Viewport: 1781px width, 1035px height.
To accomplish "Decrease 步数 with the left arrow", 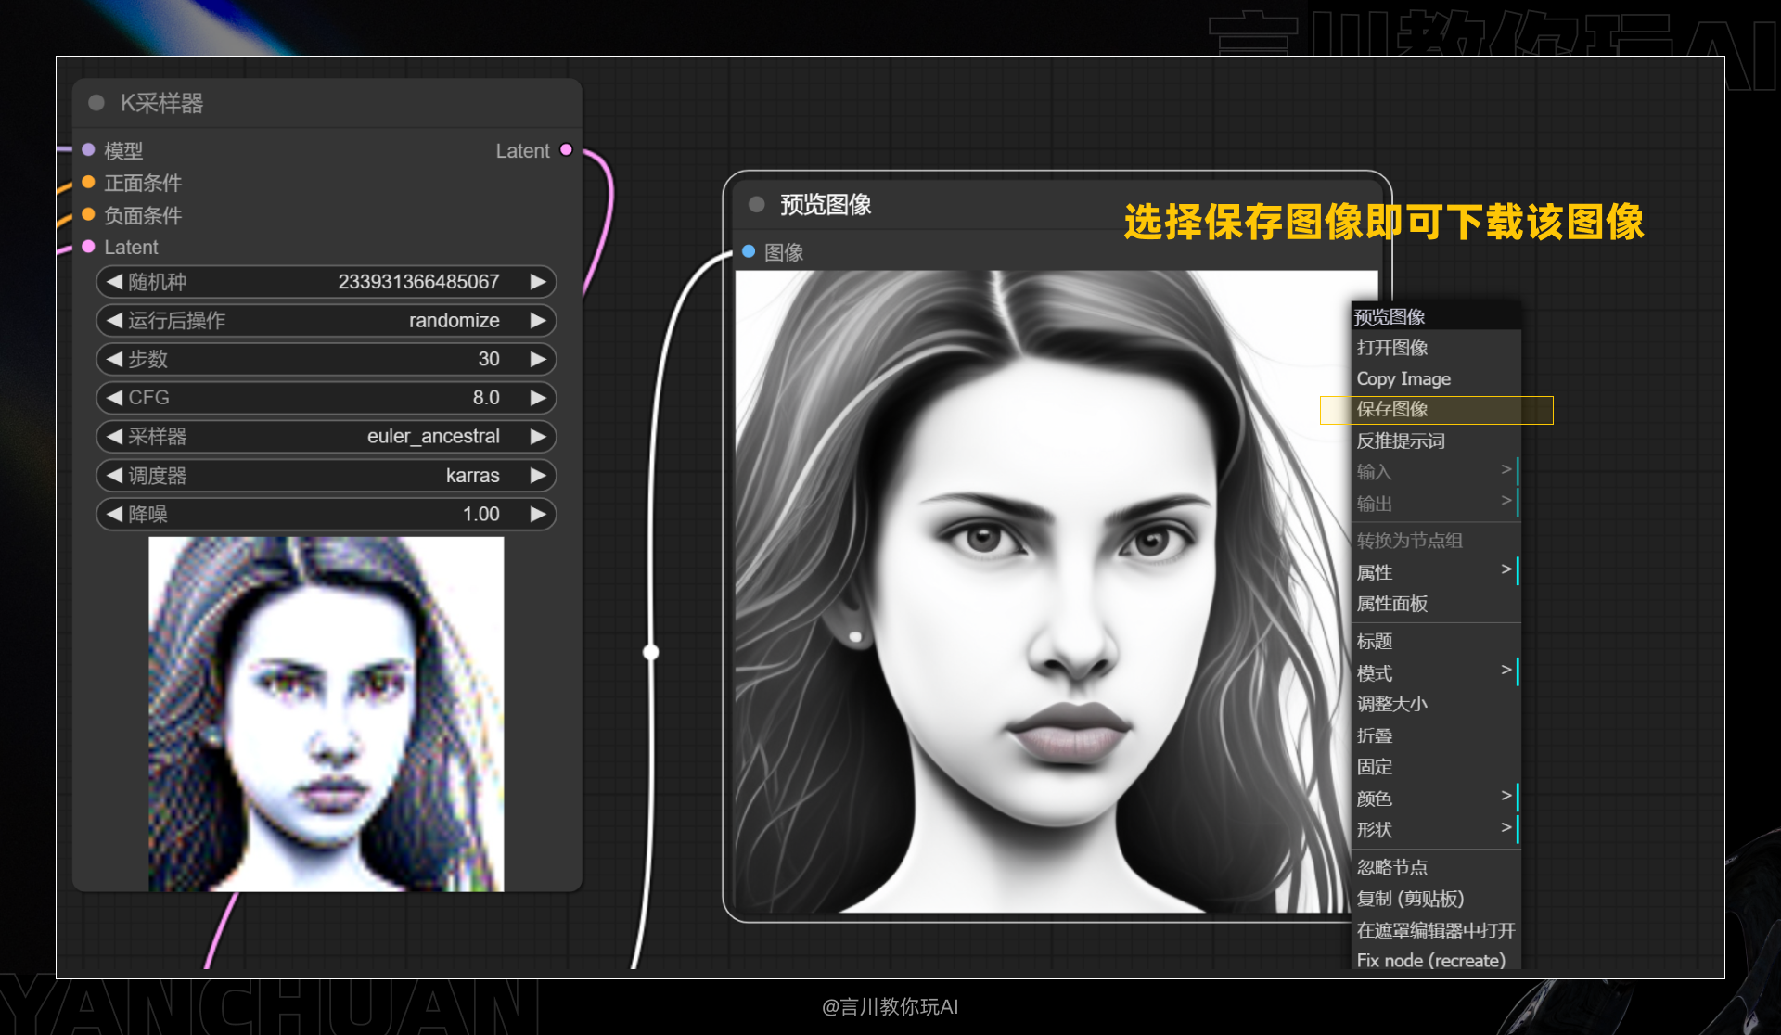I will coord(114,359).
